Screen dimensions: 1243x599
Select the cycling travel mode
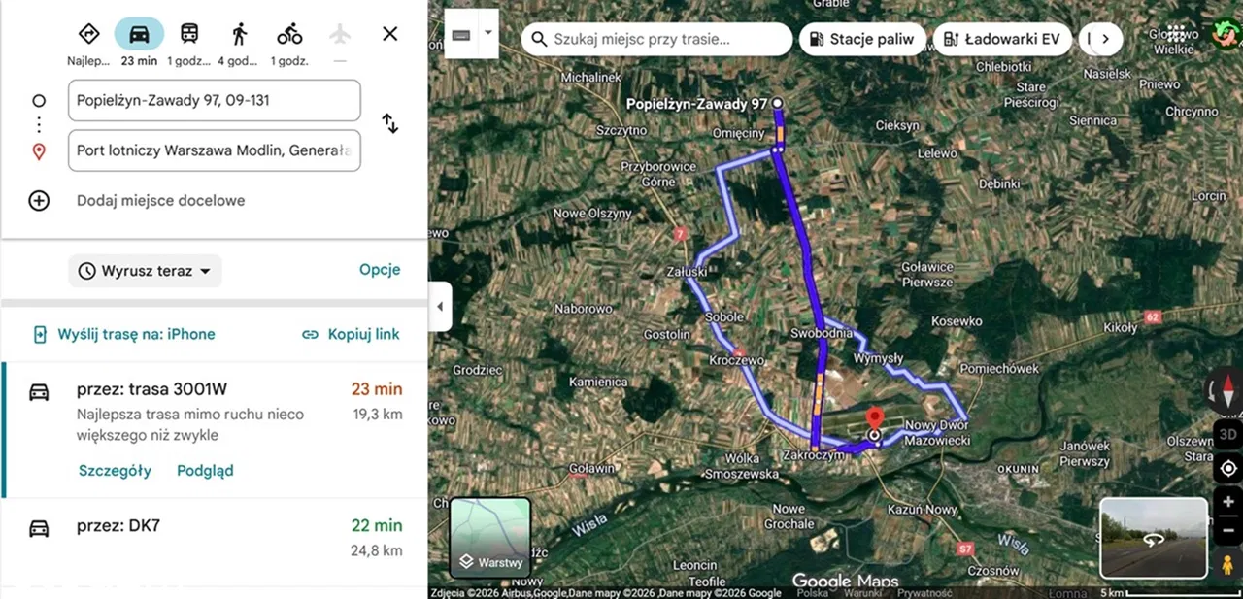(x=289, y=34)
